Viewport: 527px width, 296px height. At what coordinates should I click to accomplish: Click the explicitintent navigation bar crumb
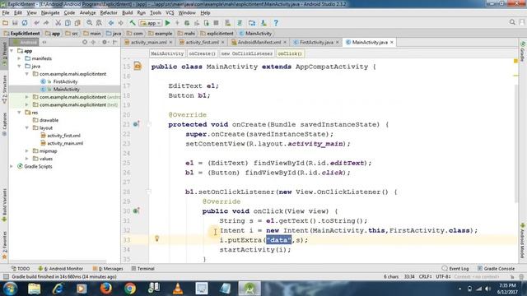(x=217, y=34)
